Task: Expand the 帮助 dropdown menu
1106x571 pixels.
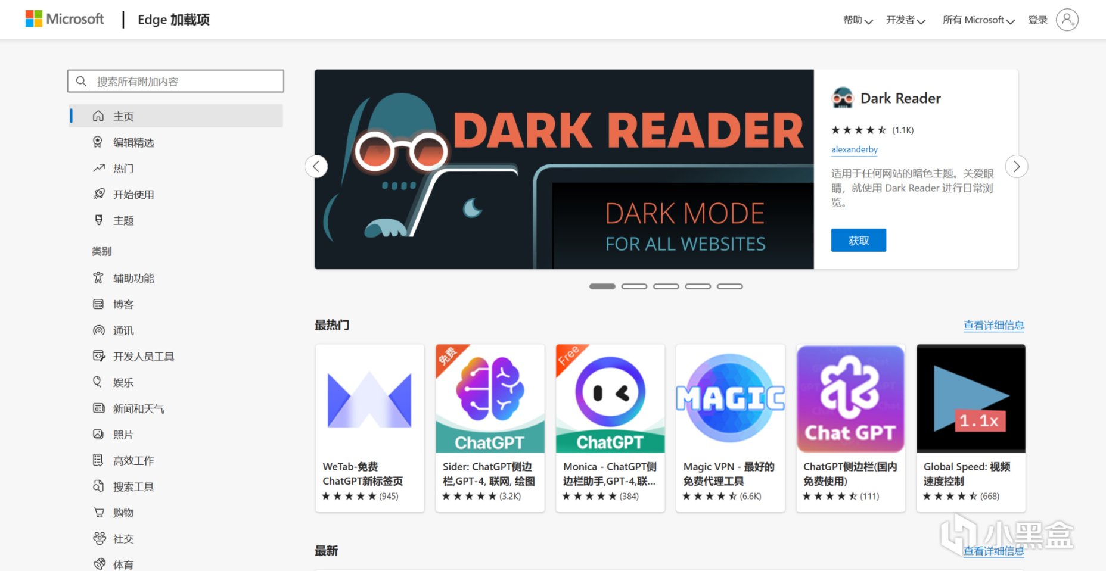Action: coord(858,20)
